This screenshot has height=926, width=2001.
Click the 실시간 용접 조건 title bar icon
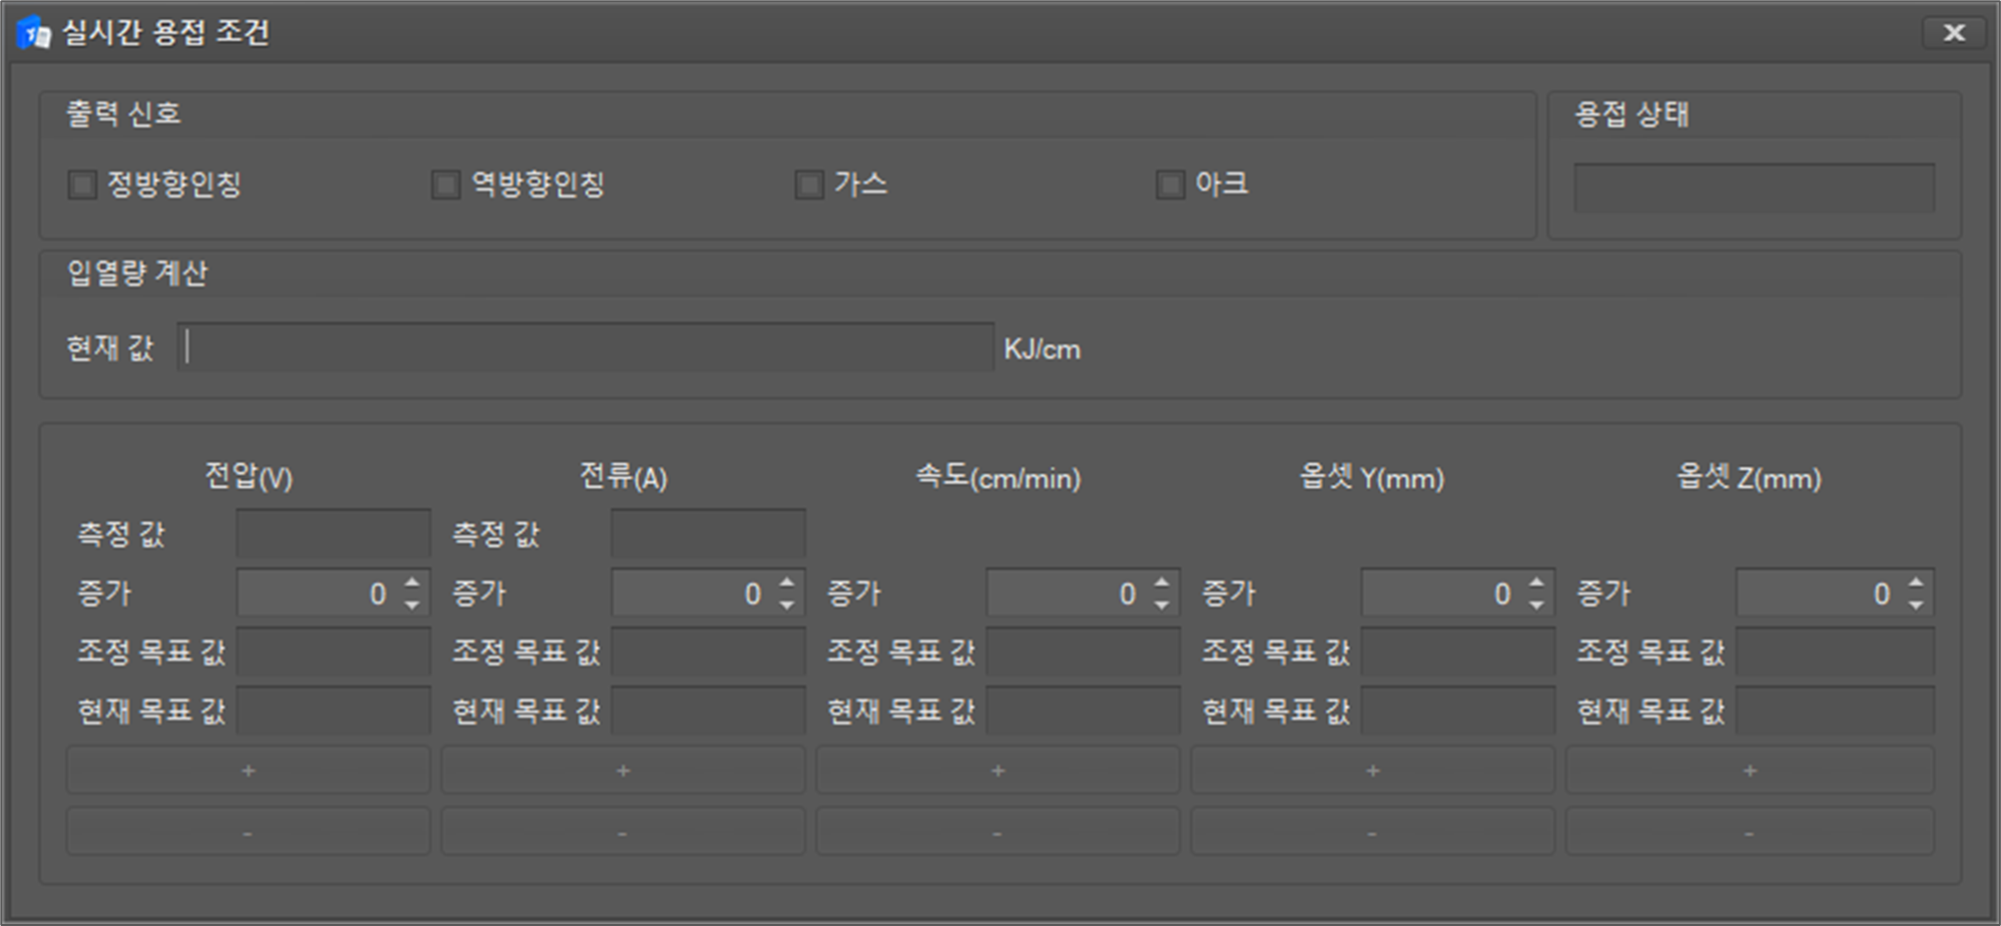click(34, 33)
